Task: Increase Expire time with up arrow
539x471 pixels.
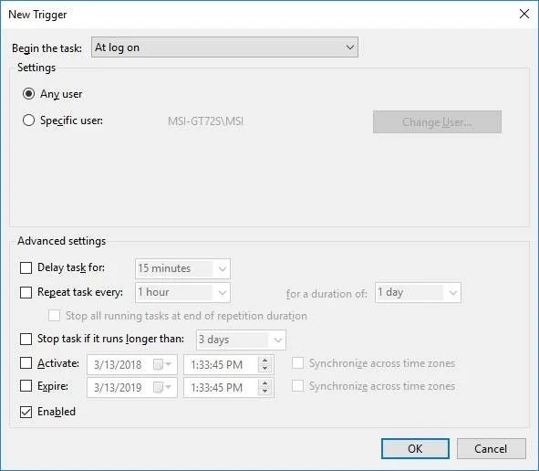Action: [x=264, y=383]
